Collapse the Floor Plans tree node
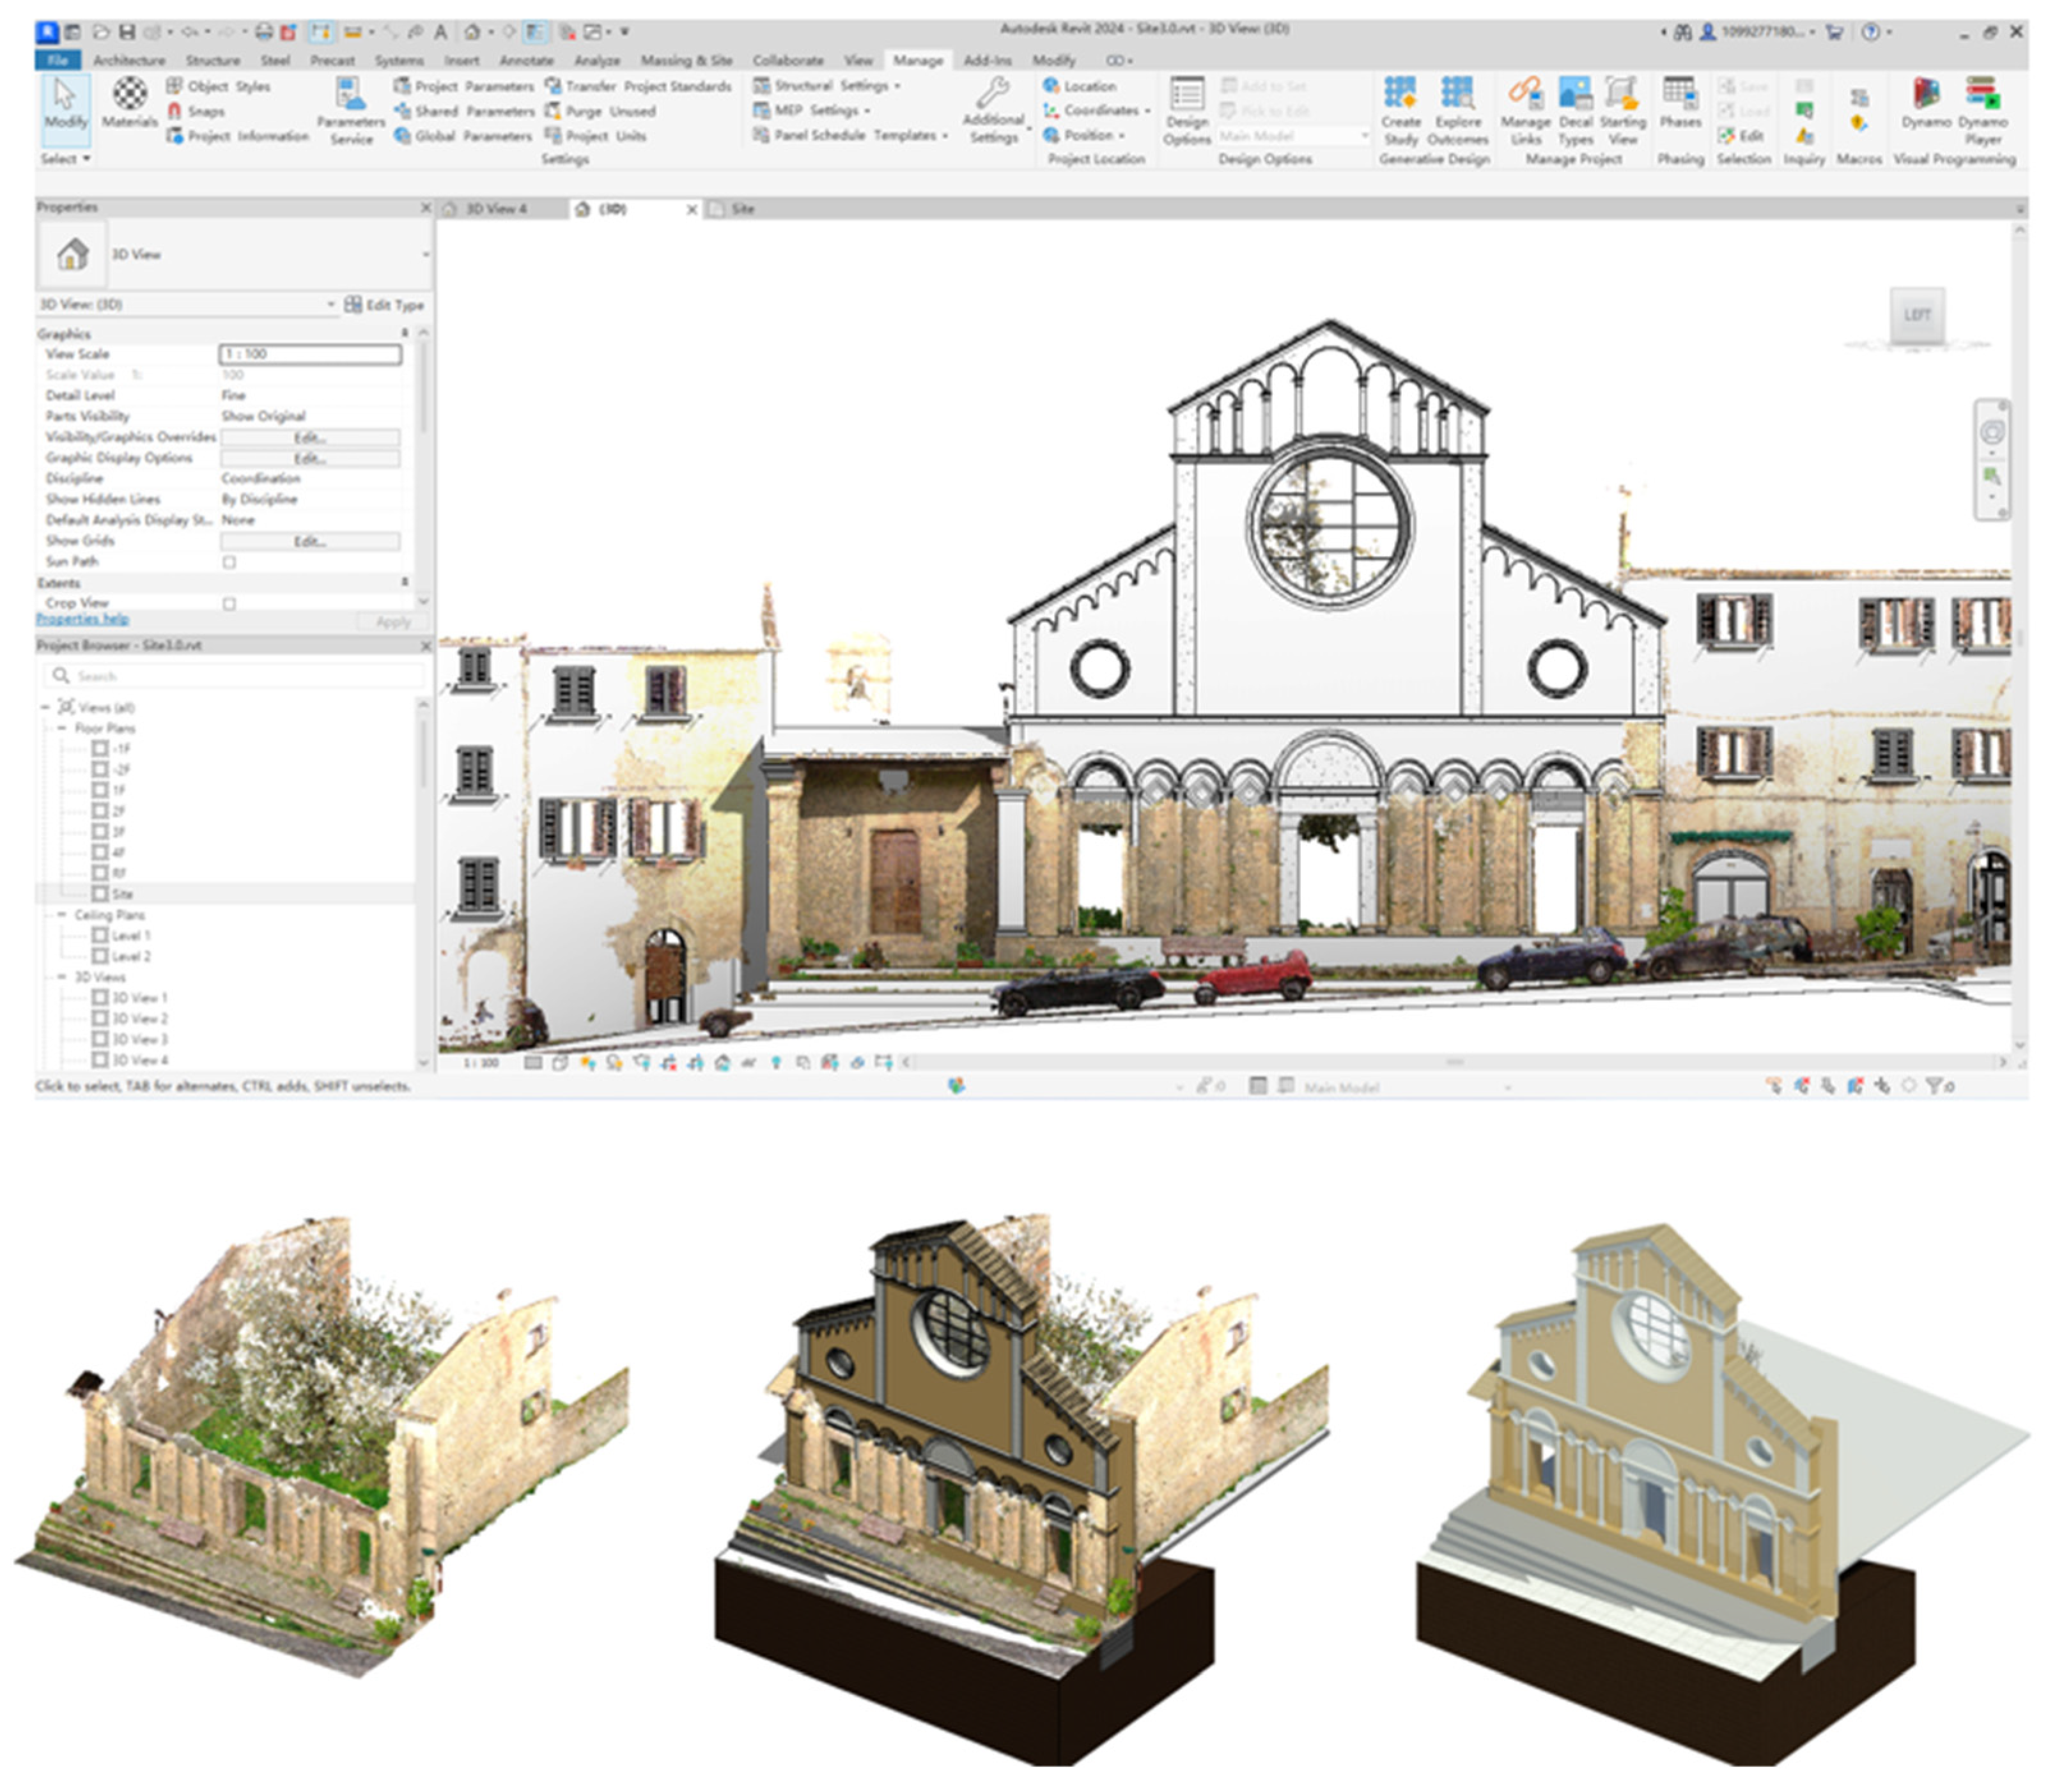 tap(62, 728)
